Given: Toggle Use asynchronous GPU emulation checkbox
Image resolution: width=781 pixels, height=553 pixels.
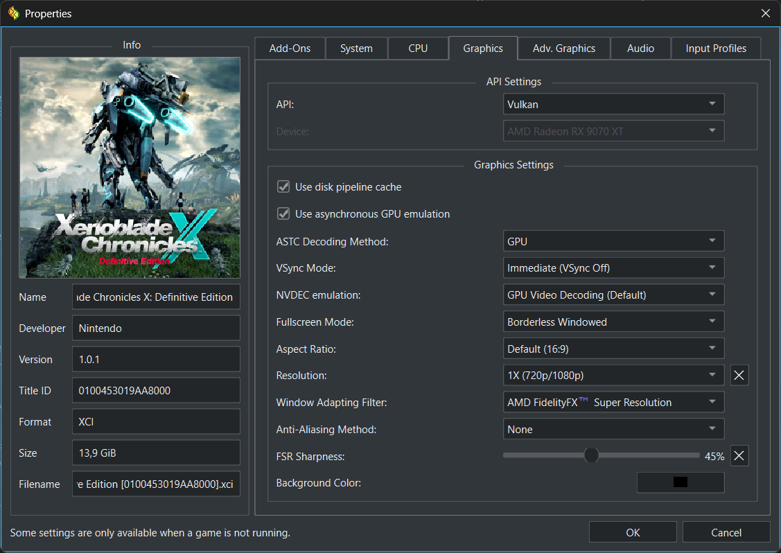Looking at the screenshot, I should (283, 213).
